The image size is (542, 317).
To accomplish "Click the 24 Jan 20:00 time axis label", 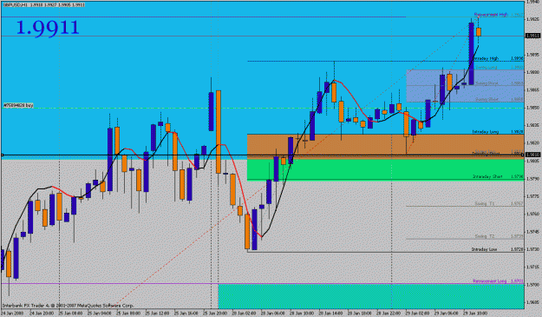I will click(42, 314).
